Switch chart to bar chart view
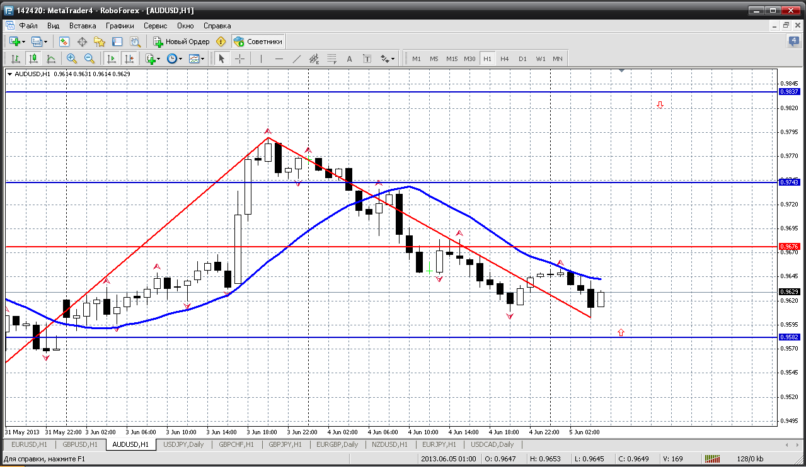The height and width of the screenshot is (467, 806). click(16, 59)
